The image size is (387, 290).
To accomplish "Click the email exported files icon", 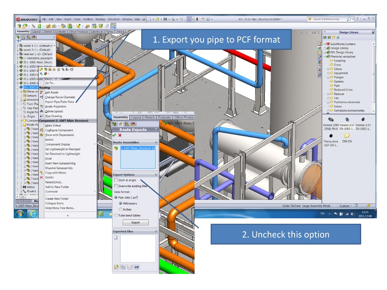I will [130, 267].
